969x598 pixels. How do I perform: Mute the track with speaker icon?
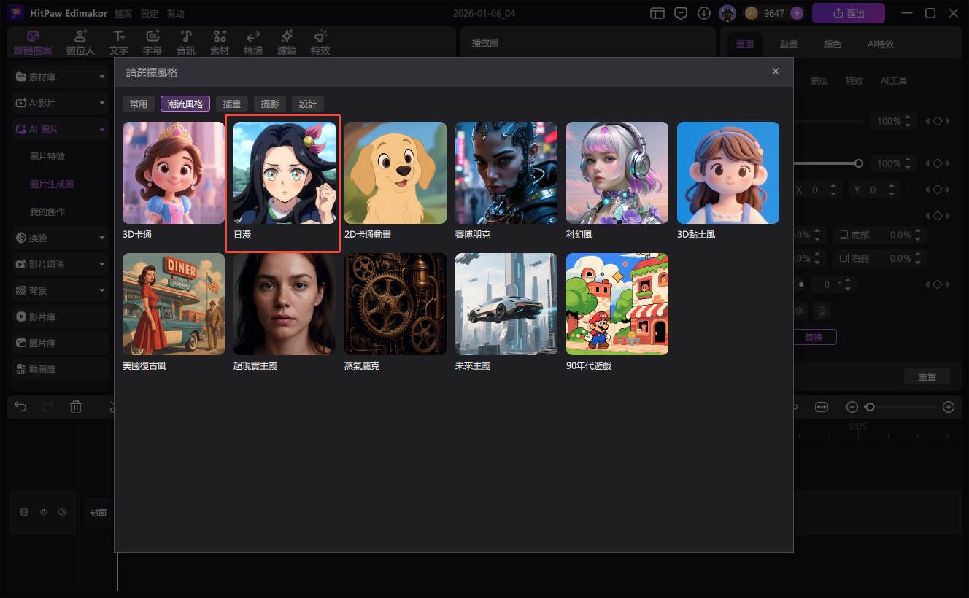coord(62,512)
